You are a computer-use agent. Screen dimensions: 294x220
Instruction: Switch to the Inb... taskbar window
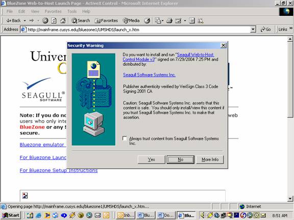tap(126, 215)
